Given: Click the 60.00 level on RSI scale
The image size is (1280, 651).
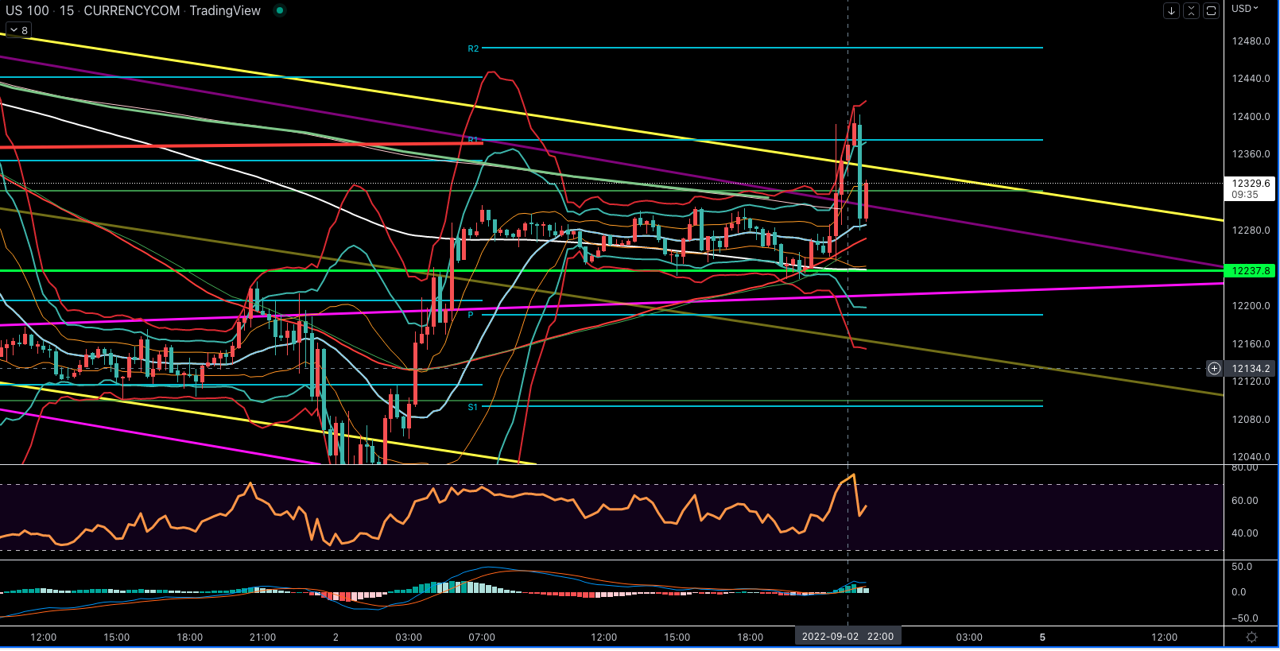Looking at the screenshot, I should click(1244, 501).
